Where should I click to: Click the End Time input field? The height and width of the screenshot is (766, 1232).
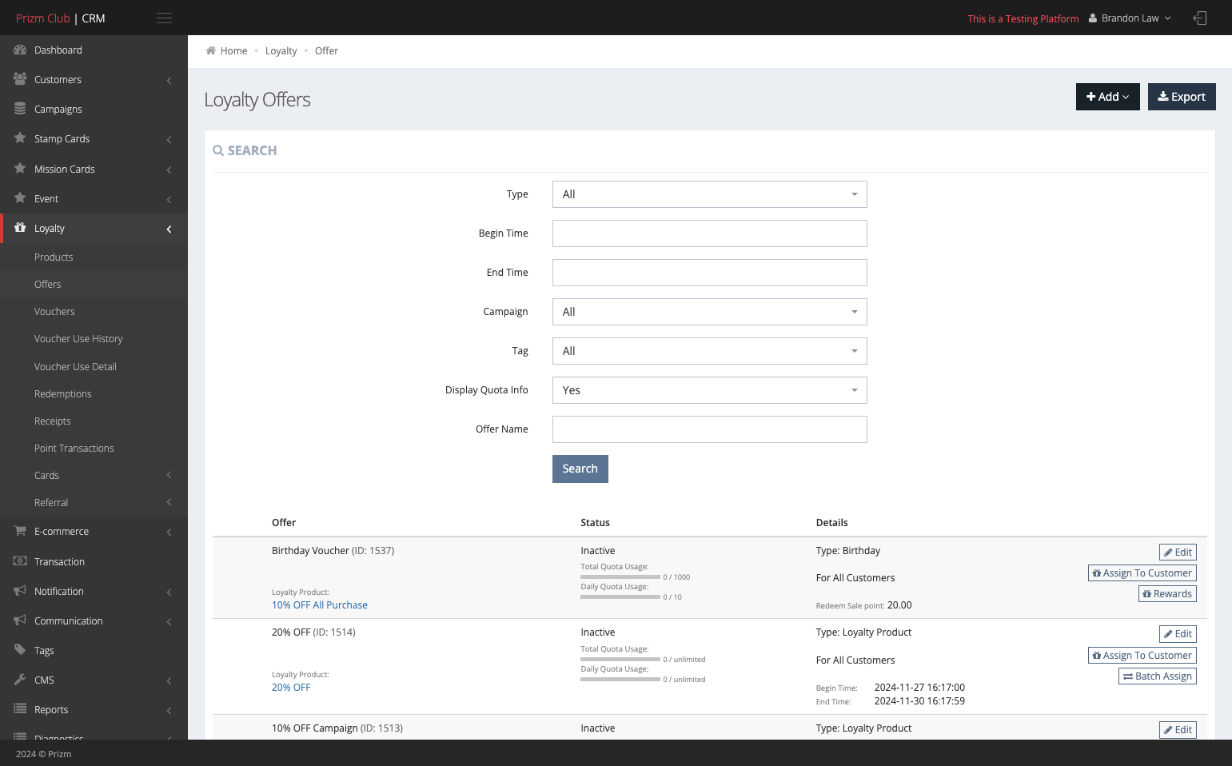coord(710,273)
